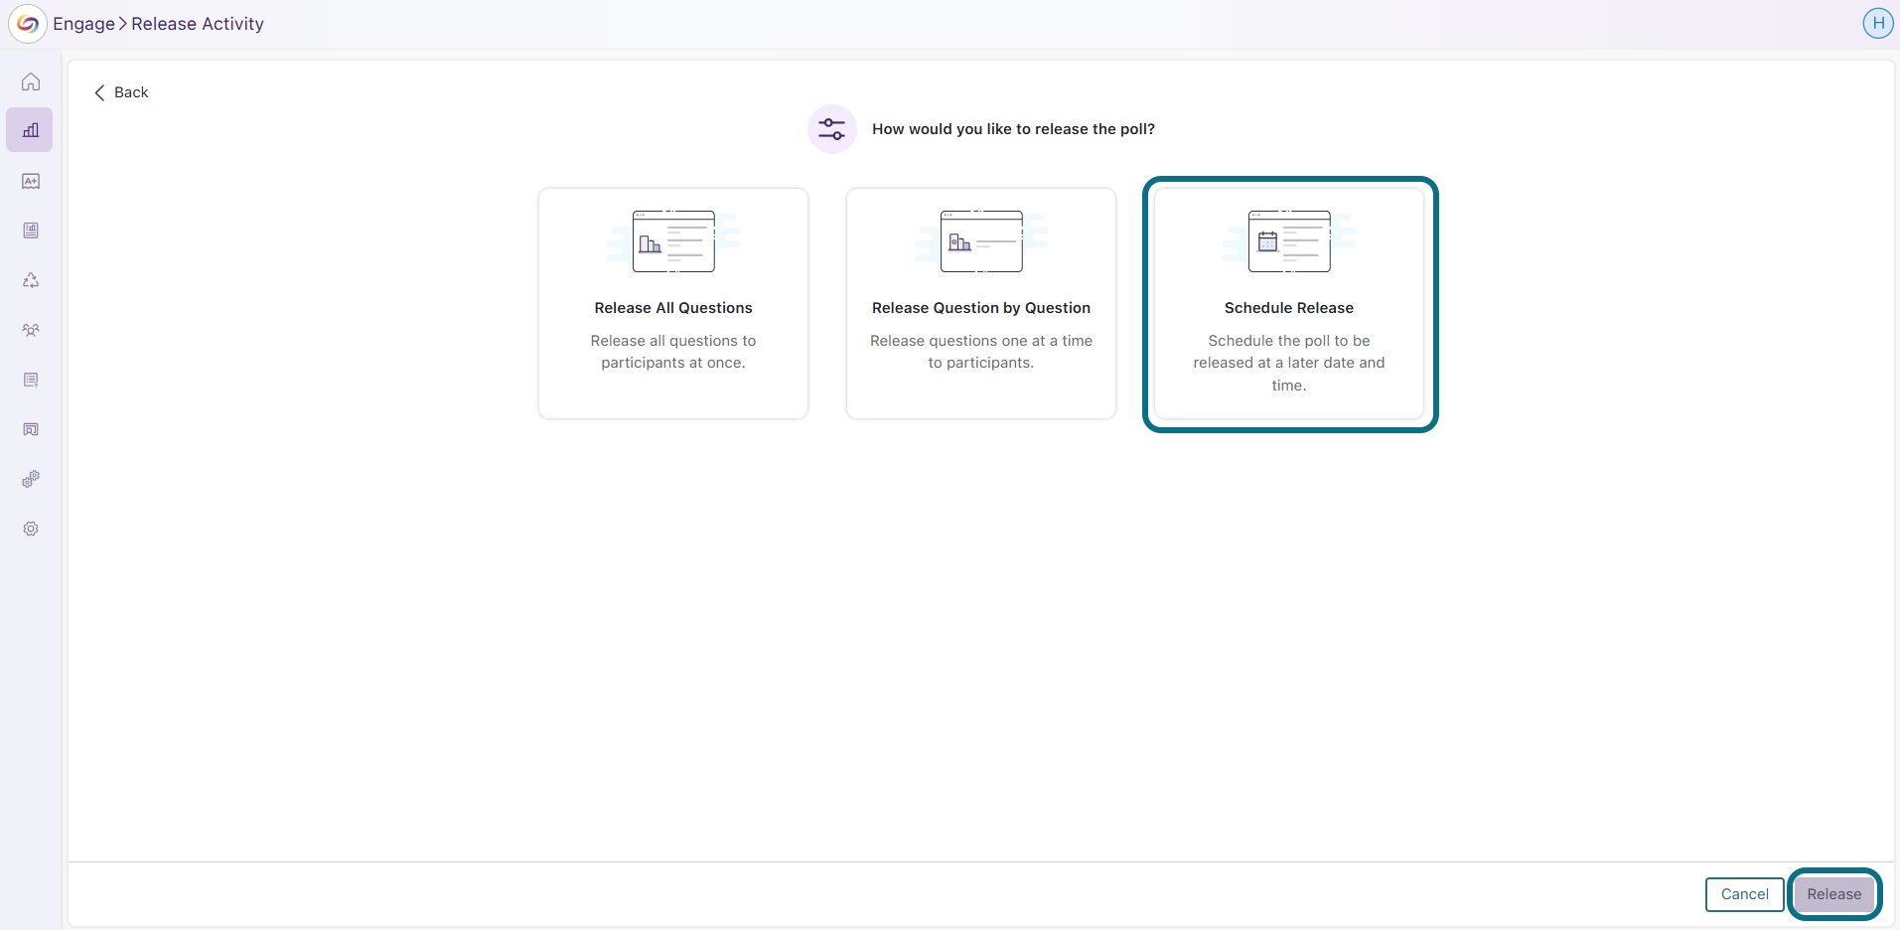The width and height of the screenshot is (1900, 930).
Task: Open the A+ grading sidebar icon
Action: point(31,181)
